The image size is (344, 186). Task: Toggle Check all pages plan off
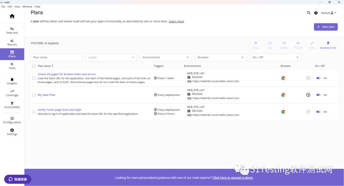[318, 78]
